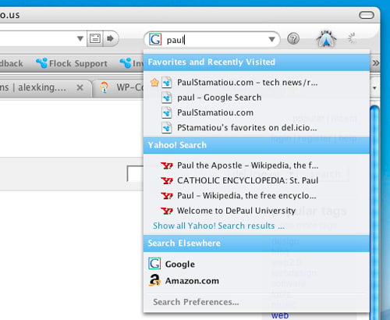Screen dimensions: 390x320
Task: Open 'PaulStamatiou.com – tech news/r...' result
Action: click(x=247, y=83)
